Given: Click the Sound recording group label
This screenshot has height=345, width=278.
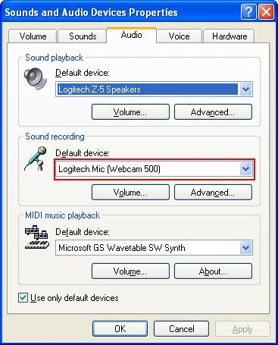Looking at the screenshot, I should pos(55,136).
